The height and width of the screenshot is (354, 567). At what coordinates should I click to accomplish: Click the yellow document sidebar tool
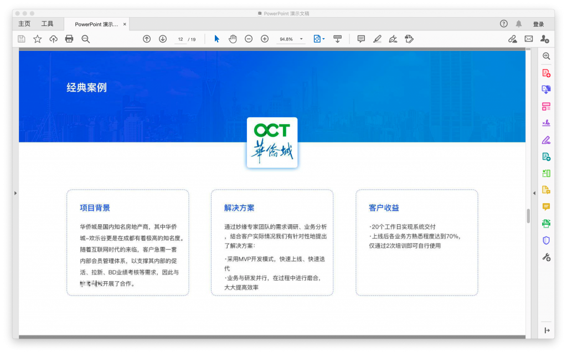coord(547,190)
